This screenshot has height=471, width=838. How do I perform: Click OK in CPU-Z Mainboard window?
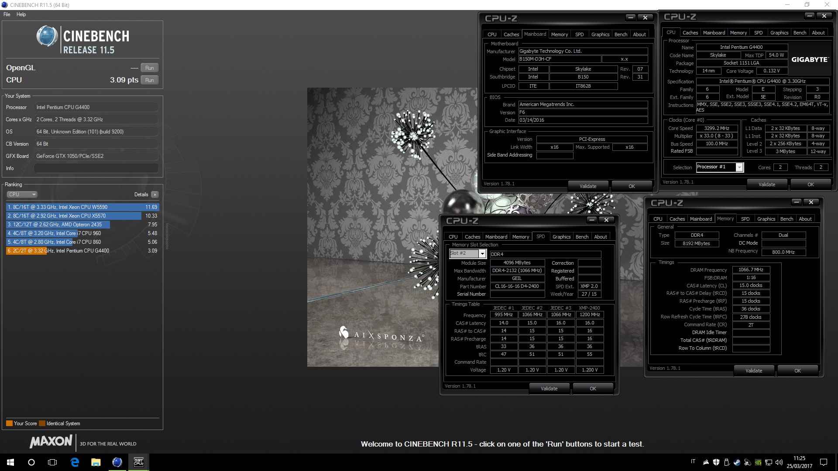[x=632, y=186]
